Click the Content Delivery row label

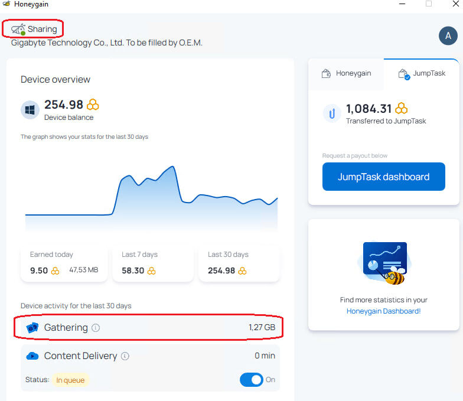click(x=80, y=356)
